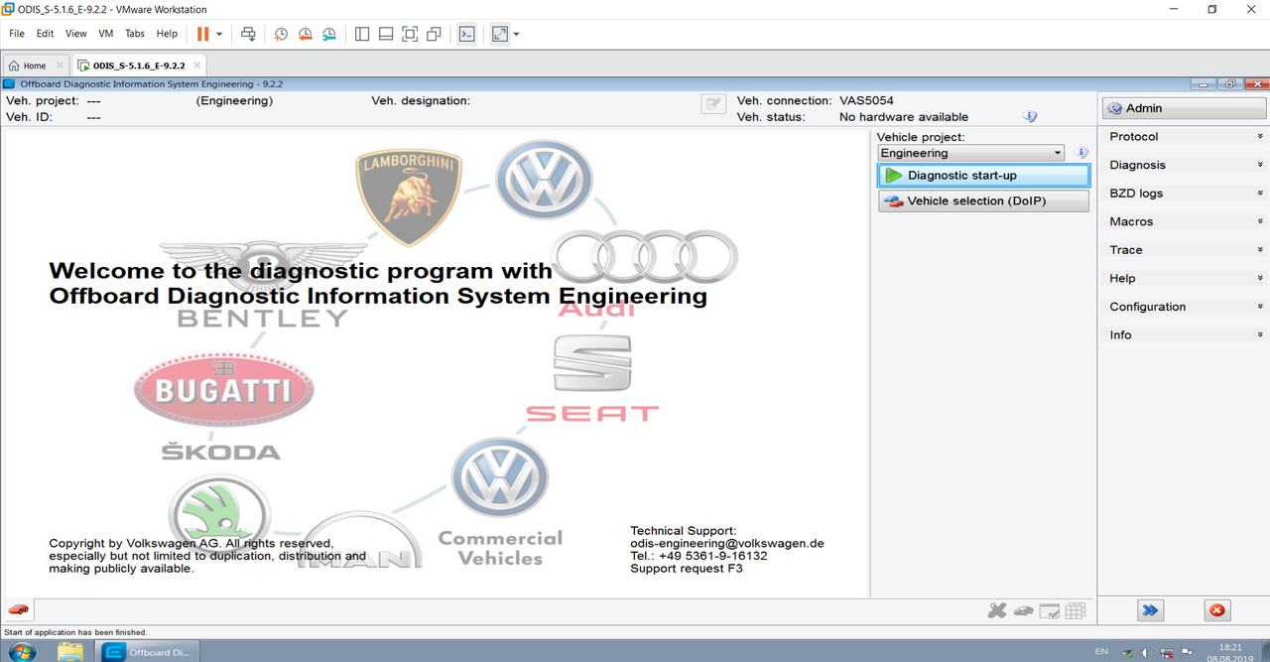Click the vehicle designation edit icon
This screenshot has height=662, width=1270.
coord(712,104)
